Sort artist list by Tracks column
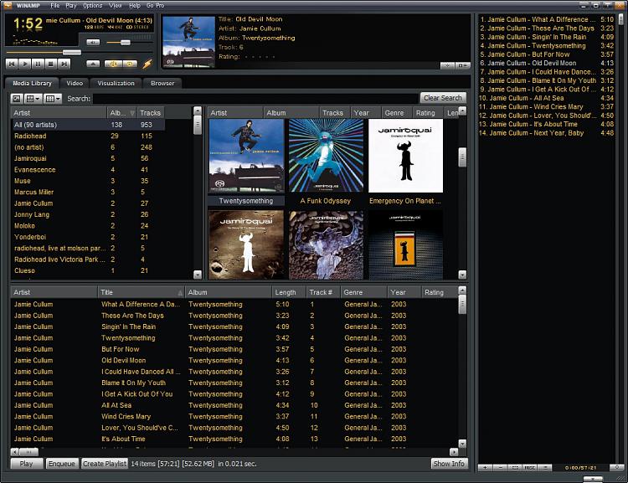628x483 pixels. [x=150, y=113]
